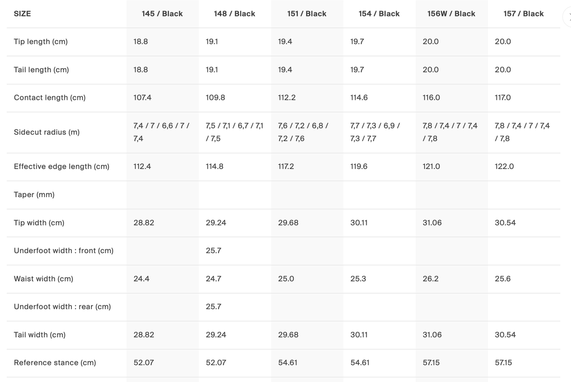Click the 154 / Black size header
The height and width of the screenshot is (382, 571).
pyautogui.click(x=379, y=14)
